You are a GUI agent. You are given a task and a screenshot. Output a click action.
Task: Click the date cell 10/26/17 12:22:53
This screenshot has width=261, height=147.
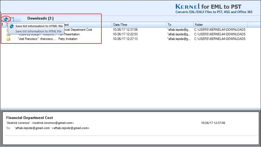pyautogui.click(x=125, y=34)
